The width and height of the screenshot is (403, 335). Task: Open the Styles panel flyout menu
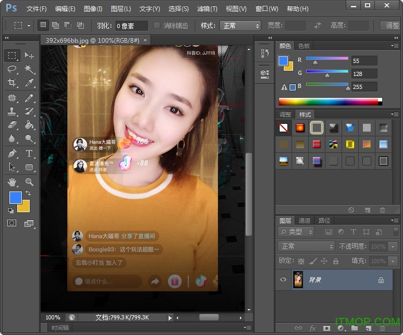pyautogui.click(x=395, y=114)
